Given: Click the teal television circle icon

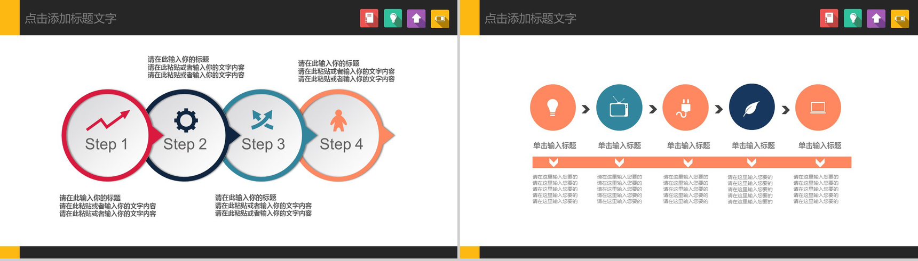Looking at the screenshot, I should (619, 108).
